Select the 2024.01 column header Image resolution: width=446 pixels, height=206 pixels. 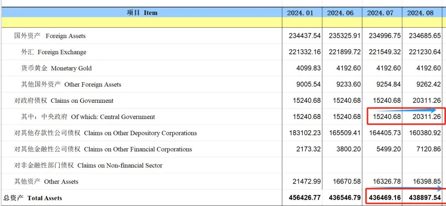click(x=300, y=13)
